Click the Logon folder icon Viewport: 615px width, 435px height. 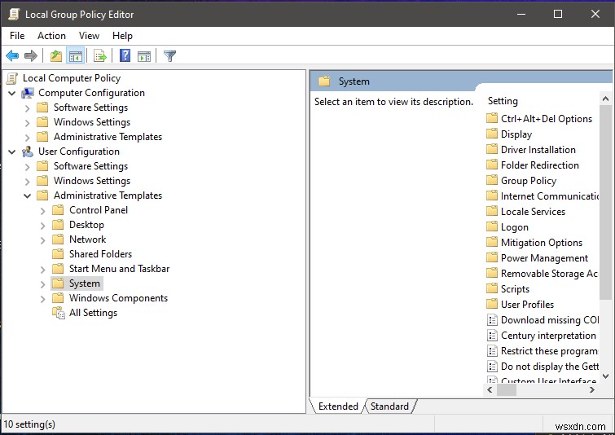click(x=492, y=226)
